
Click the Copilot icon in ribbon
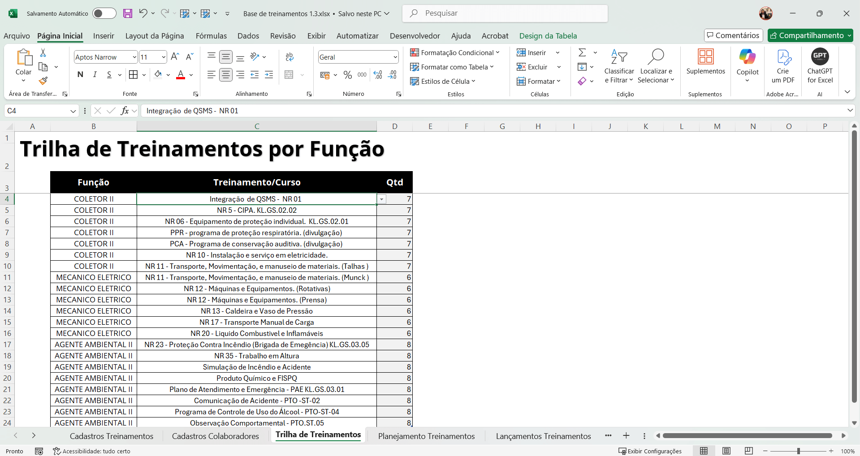[x=747, y=57]
